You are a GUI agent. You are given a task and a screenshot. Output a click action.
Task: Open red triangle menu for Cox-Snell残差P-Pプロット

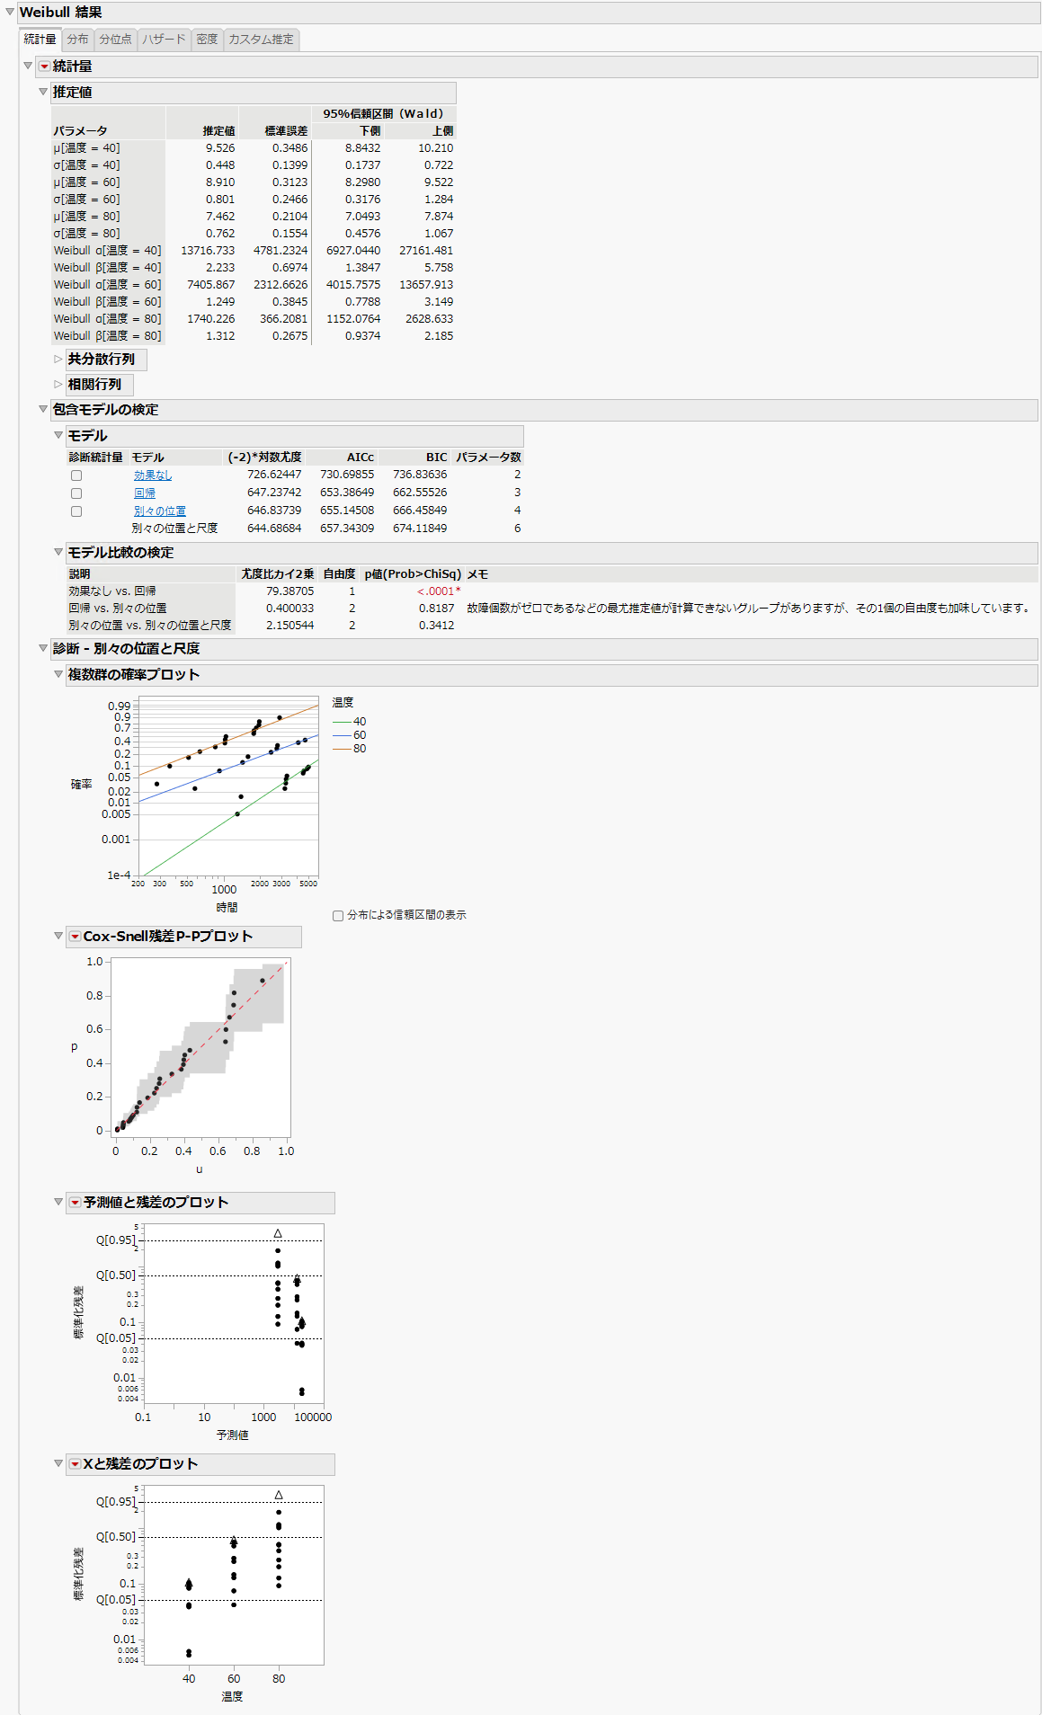point(75,937)
